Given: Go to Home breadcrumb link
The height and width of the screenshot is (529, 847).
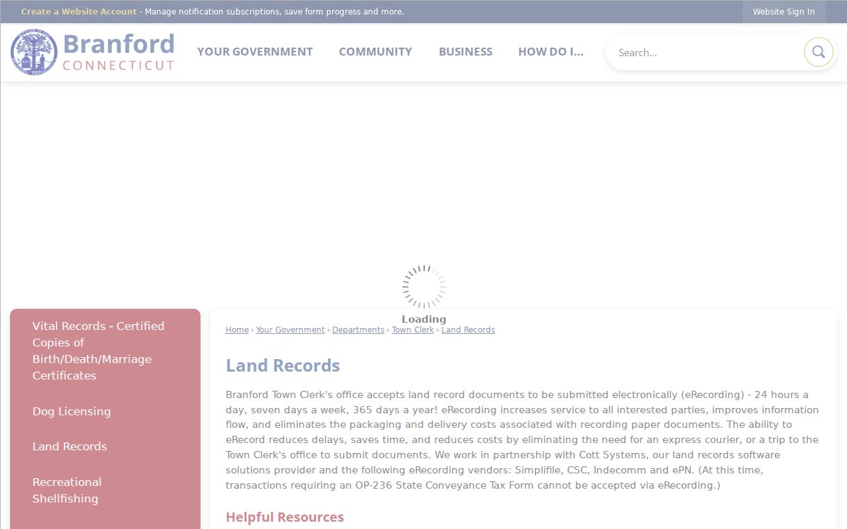Looking at the screenshot, I should tap(237, 330).
